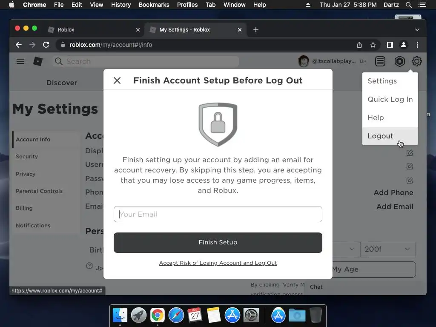This screenshot has width=436, height=327.
Task: Open the Robux hexagon icon in header
Action: [399, 61]
